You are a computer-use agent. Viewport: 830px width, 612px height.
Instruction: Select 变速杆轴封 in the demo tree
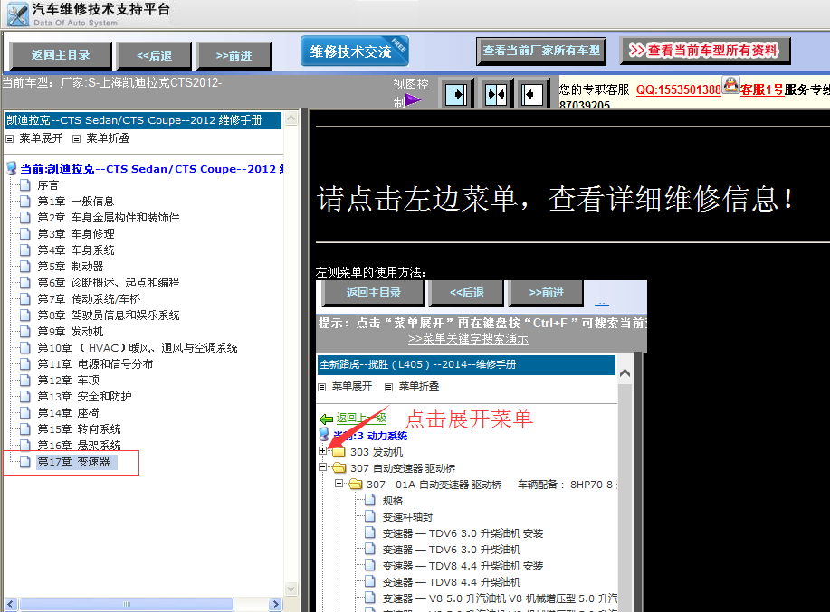[x=407, y=517]
